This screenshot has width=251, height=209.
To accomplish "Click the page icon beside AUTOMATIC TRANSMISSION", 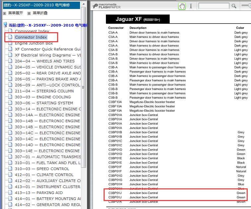I will point(10,157).
